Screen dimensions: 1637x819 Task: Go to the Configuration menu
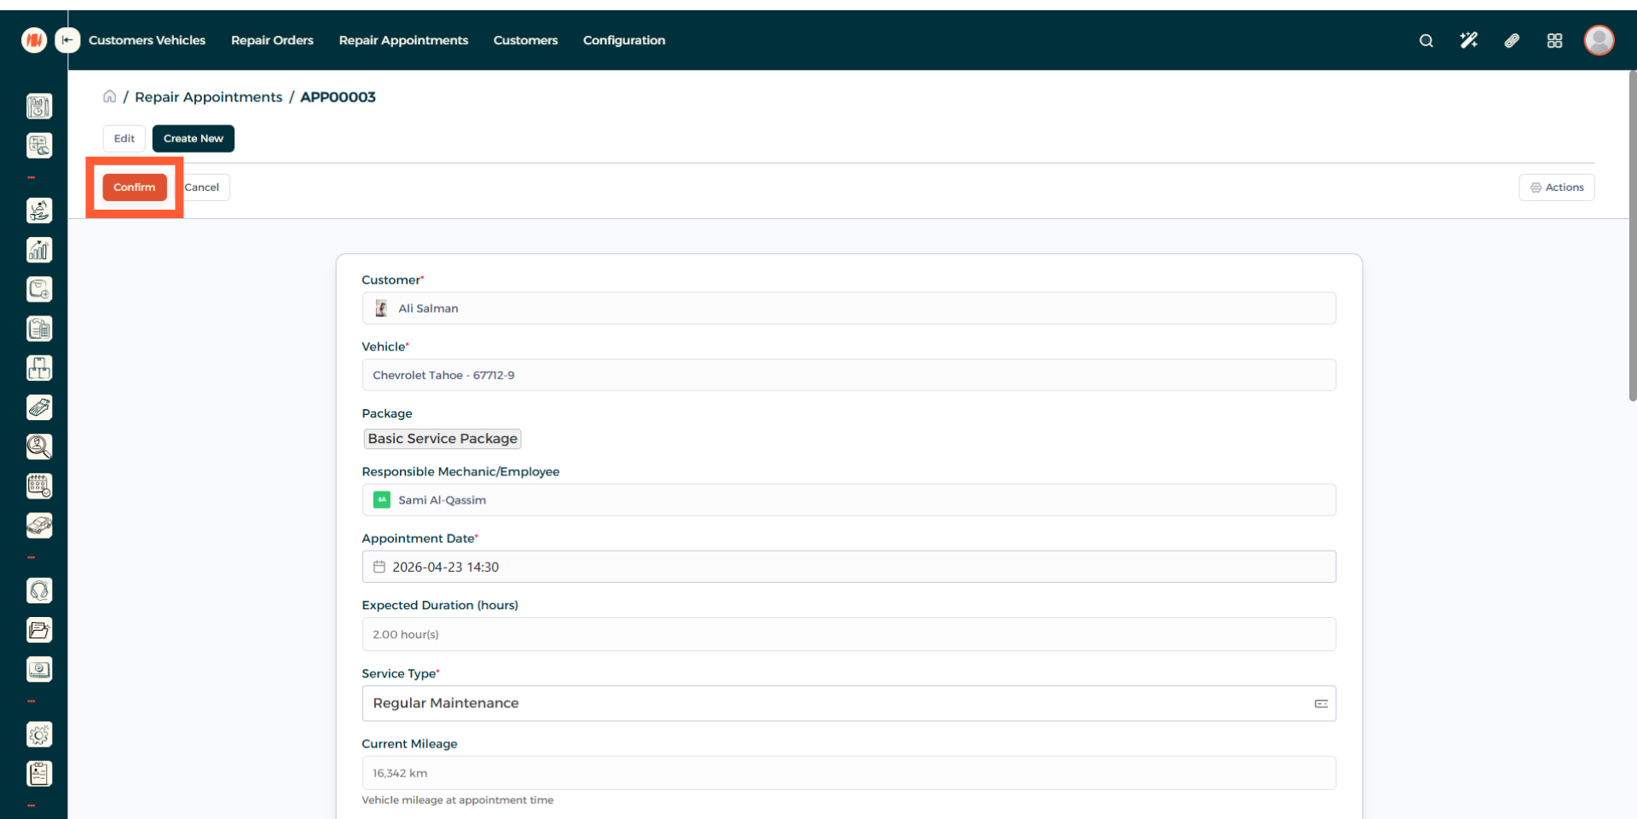pos(623,40)
